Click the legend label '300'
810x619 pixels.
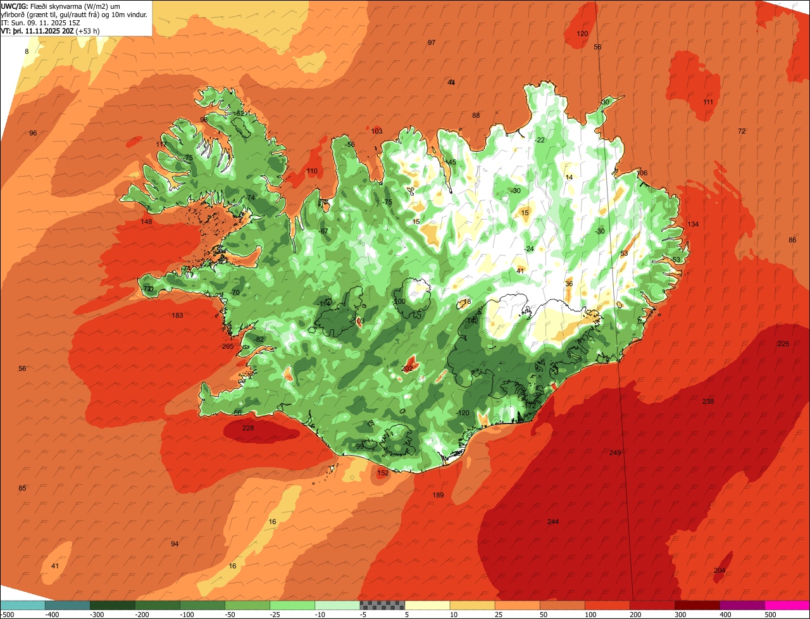(679, 614)
